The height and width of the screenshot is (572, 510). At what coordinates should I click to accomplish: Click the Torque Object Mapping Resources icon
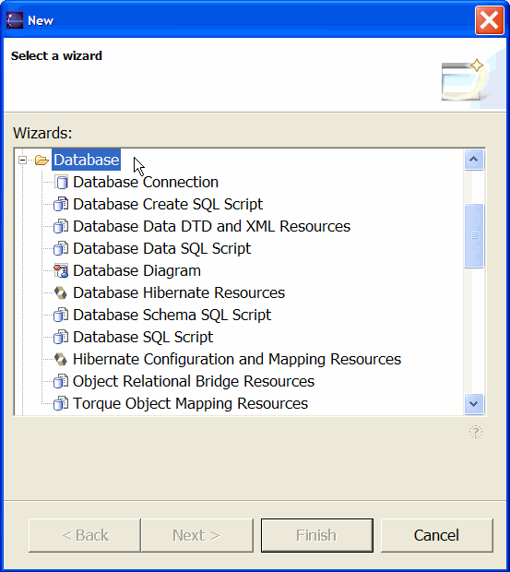pos(61,403)
